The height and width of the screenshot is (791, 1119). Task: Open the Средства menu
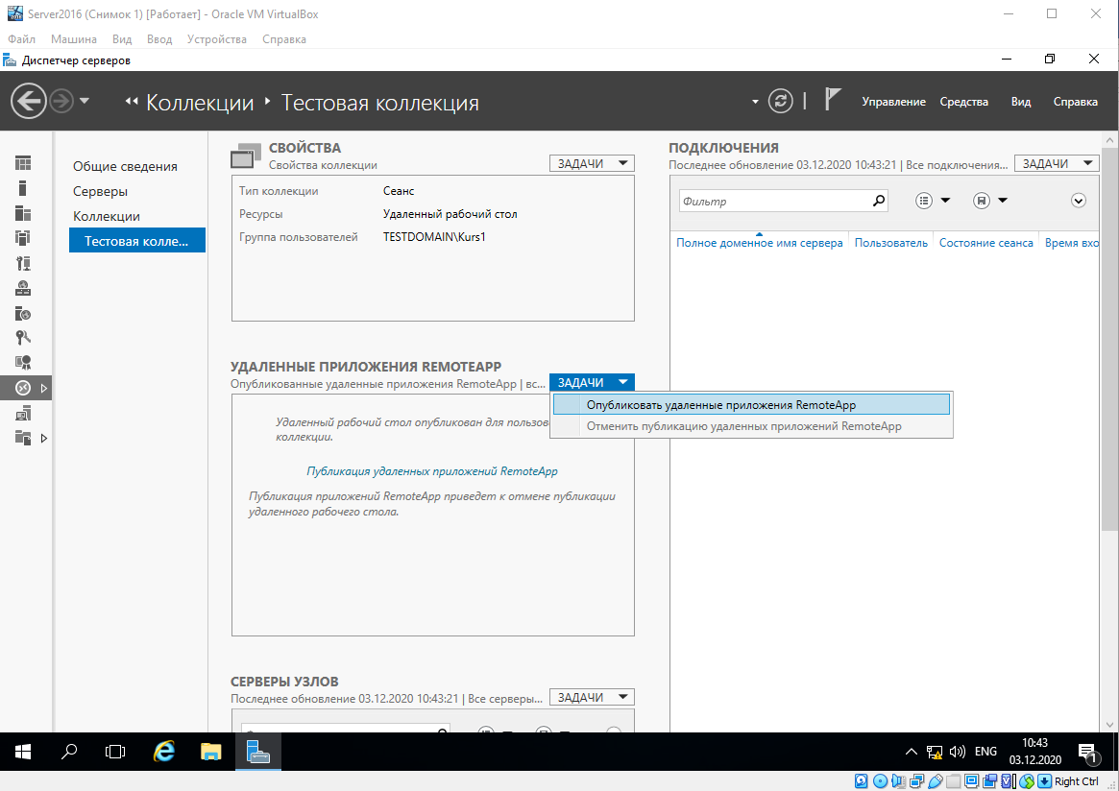(x=963, y=102)
